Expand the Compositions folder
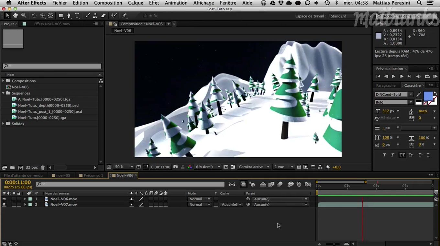This screenshot has width=440, height=246. pyautogui.click(x=4, y=81)
